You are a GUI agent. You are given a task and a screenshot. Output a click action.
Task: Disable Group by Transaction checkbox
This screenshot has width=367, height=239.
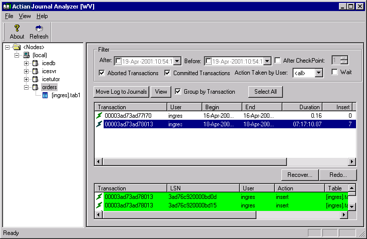click(x=178, y=92)
